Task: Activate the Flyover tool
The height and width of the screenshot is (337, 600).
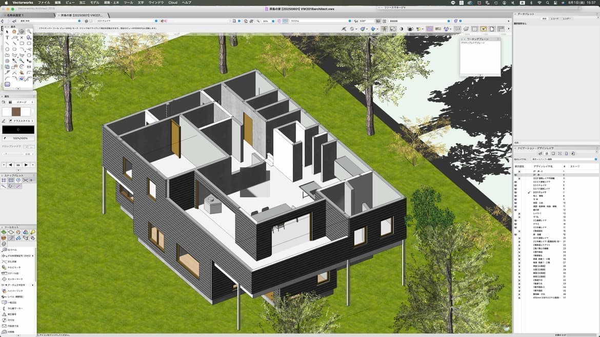Action: (x=22, y=32)
